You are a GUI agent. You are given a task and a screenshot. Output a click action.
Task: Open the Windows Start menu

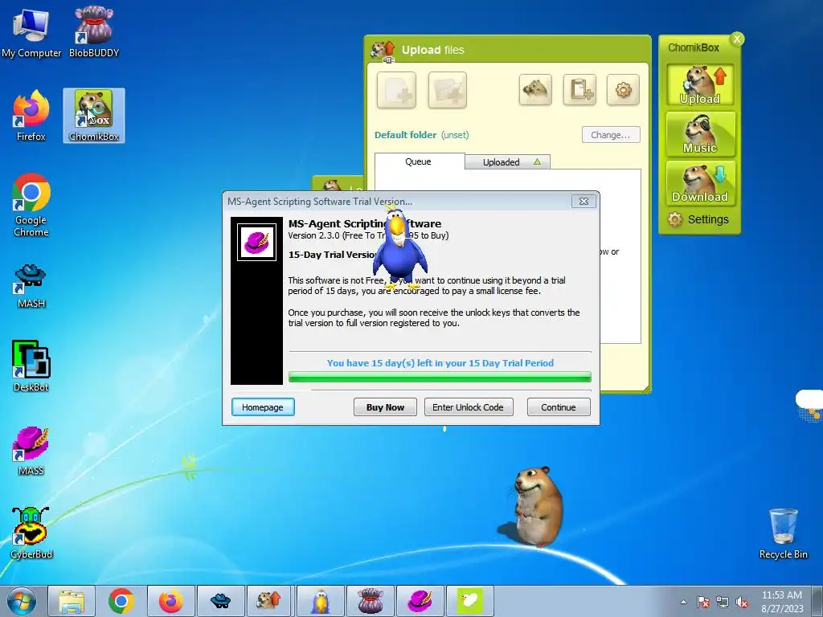coord(22,601)
